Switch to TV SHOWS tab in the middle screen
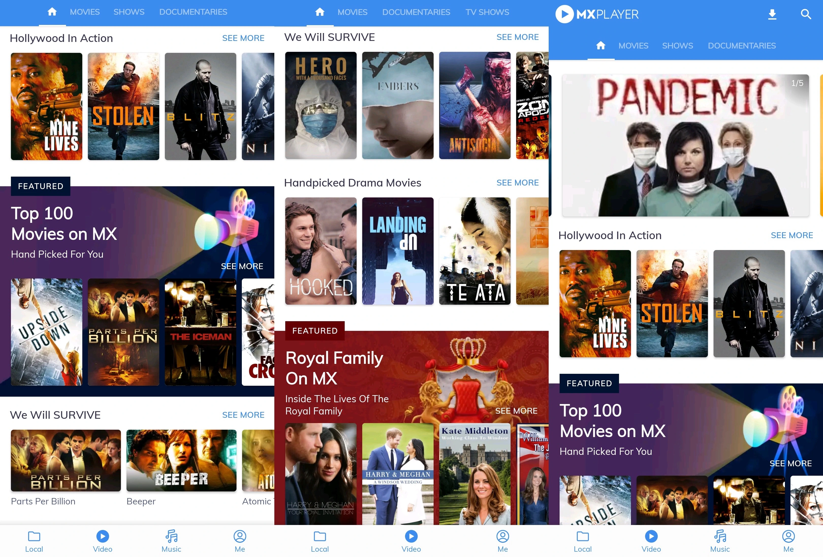This screenshot has height=557, width=823. pos(487,12)
